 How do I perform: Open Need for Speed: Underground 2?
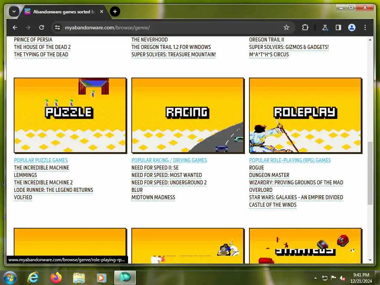click(169, 183)
